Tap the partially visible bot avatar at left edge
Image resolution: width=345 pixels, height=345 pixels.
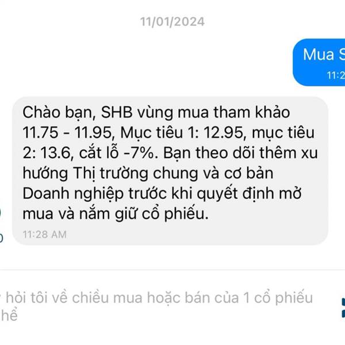(1, 225)
